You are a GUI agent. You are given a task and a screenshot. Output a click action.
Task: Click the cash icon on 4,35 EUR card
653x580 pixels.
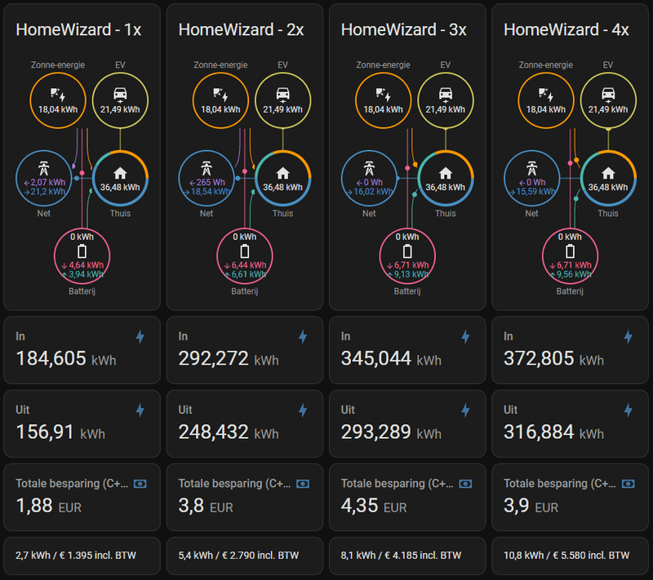point(465,484)
